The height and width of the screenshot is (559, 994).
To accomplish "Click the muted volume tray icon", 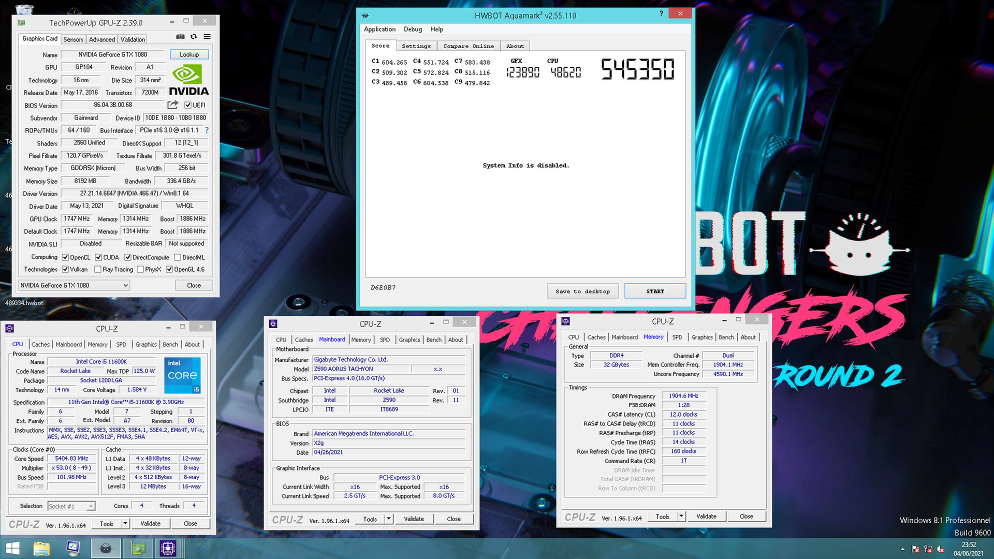I will tap(940, 549).
